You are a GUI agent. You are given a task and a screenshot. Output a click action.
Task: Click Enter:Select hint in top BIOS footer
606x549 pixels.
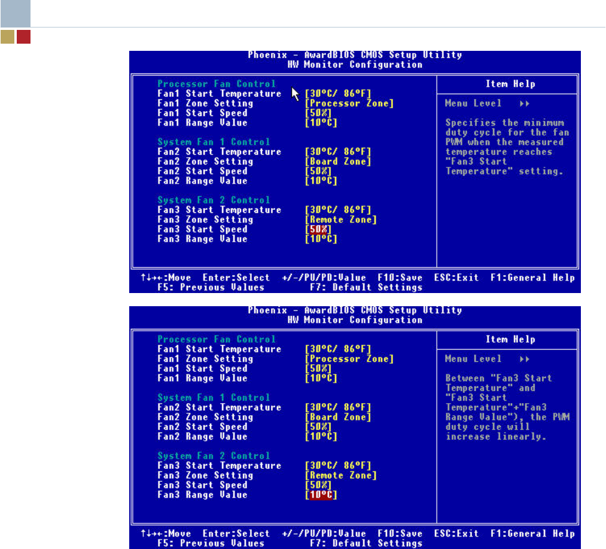[x=236, y=277]
